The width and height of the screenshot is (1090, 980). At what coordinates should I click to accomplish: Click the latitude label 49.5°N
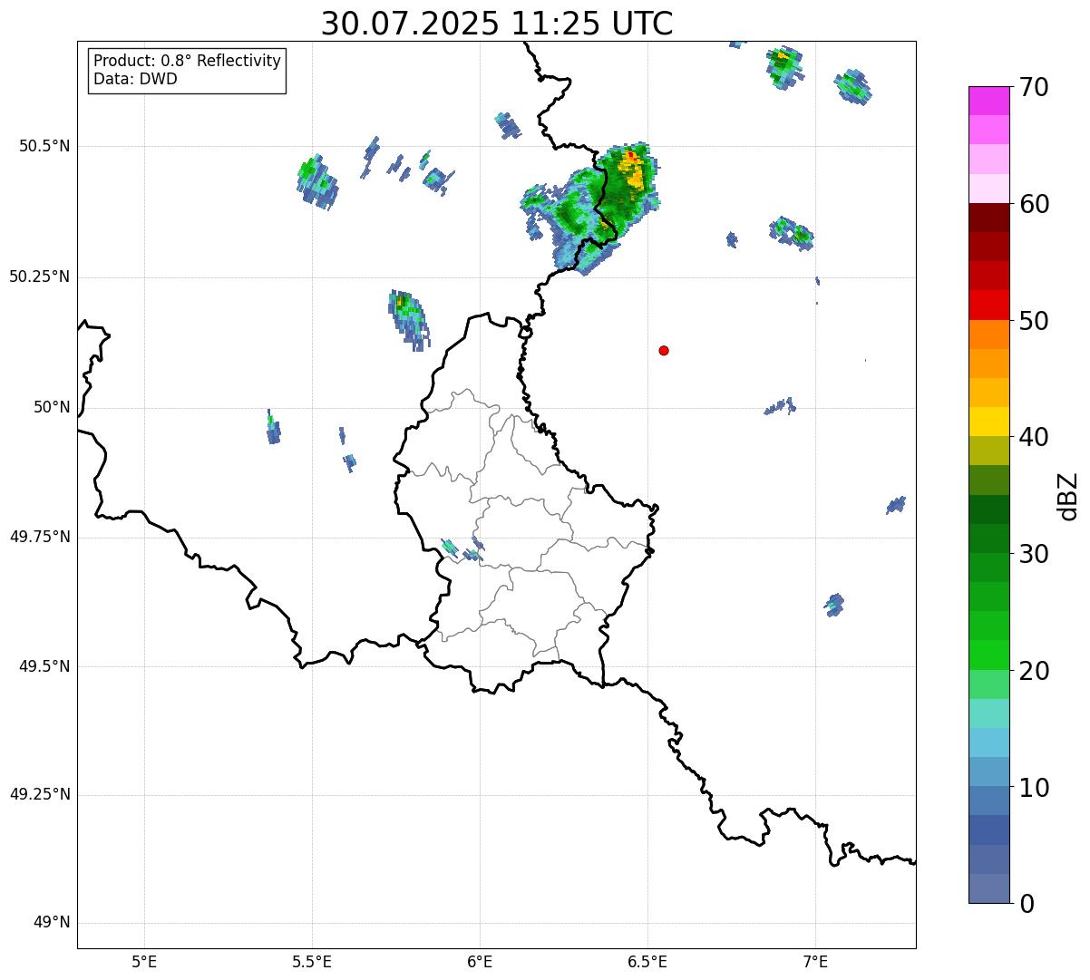click(x=44, y=666)
